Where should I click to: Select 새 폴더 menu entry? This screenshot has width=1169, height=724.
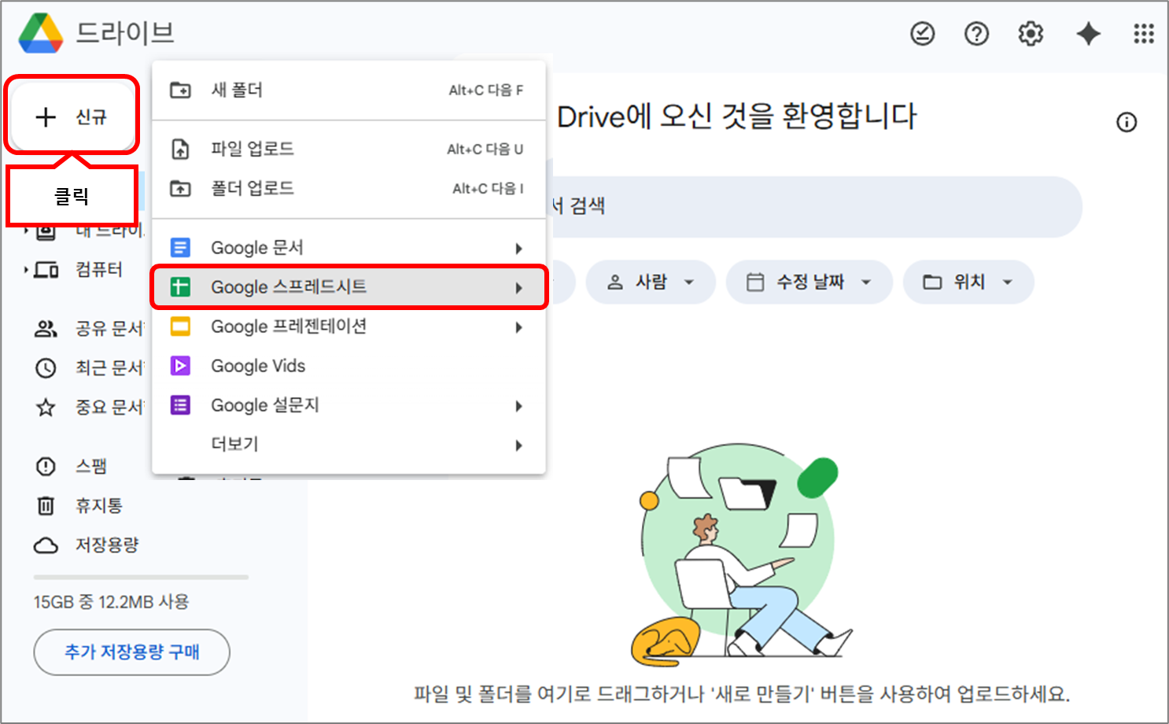tap(348, 90)
